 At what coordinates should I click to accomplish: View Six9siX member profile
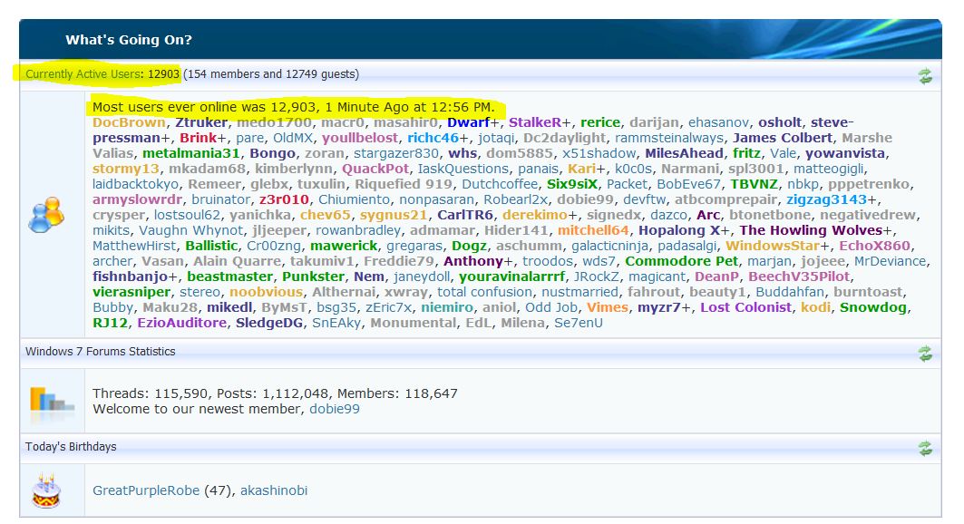(571, 184)
